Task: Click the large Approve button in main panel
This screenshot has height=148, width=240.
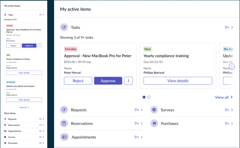Action: coord(108,81)
